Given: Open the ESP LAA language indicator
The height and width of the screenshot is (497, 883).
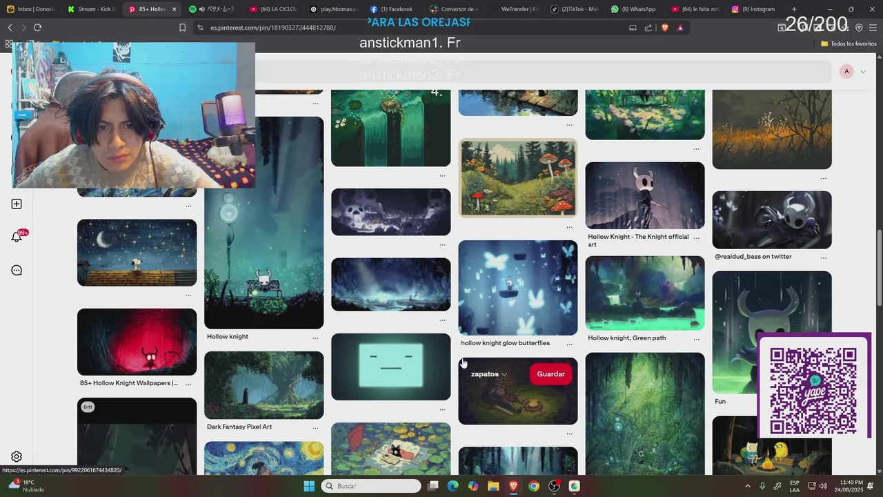Looking at the screenshot, I should [795, 486].
